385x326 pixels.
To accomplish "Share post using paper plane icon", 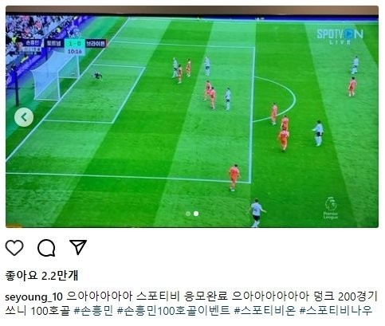I will click(x=78, y=247).
